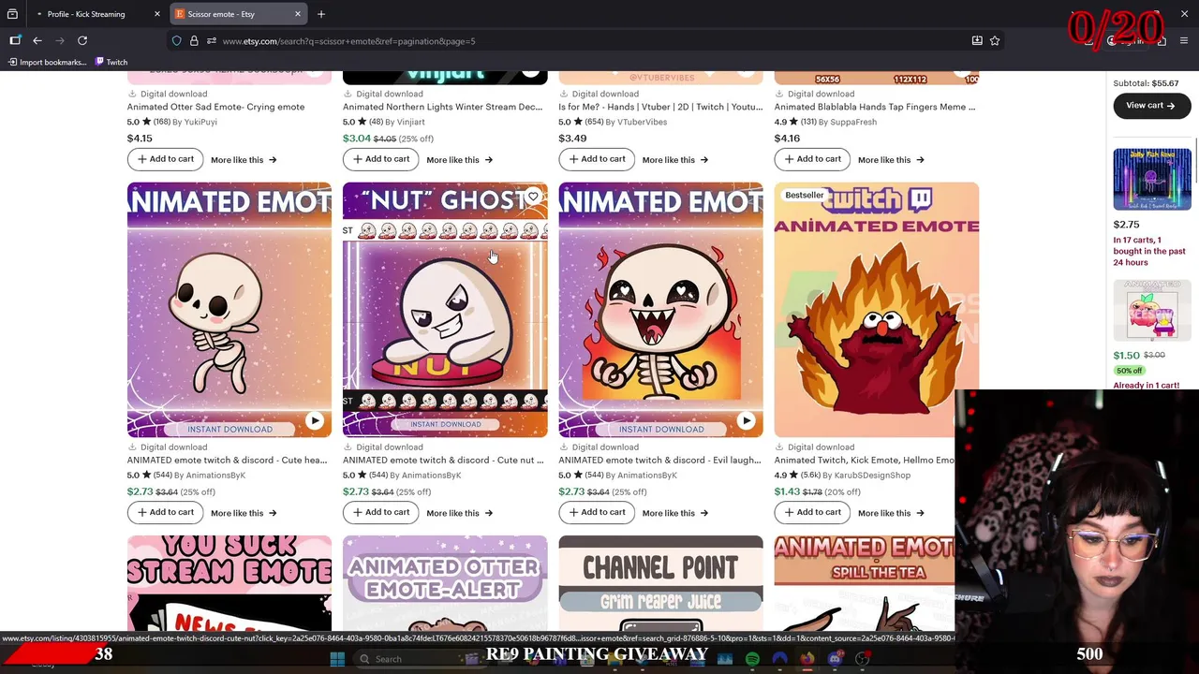This screenshot has height=674, width=1199.
Task: More like this for Evil laughing skeleton
Action: [675, 513]
